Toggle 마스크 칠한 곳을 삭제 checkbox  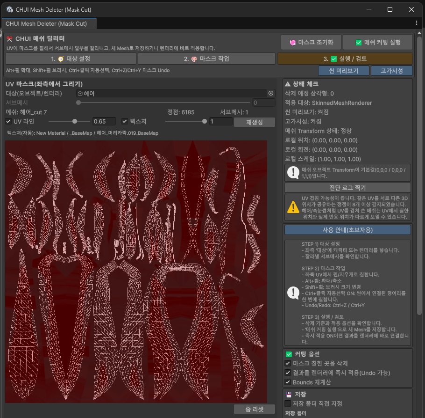pyautogui.click(x=288, y=363)
